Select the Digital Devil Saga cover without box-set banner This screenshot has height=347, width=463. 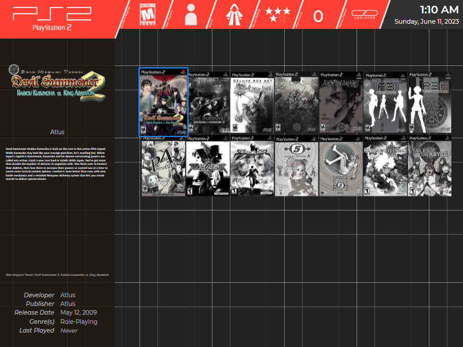pos(296,102)
